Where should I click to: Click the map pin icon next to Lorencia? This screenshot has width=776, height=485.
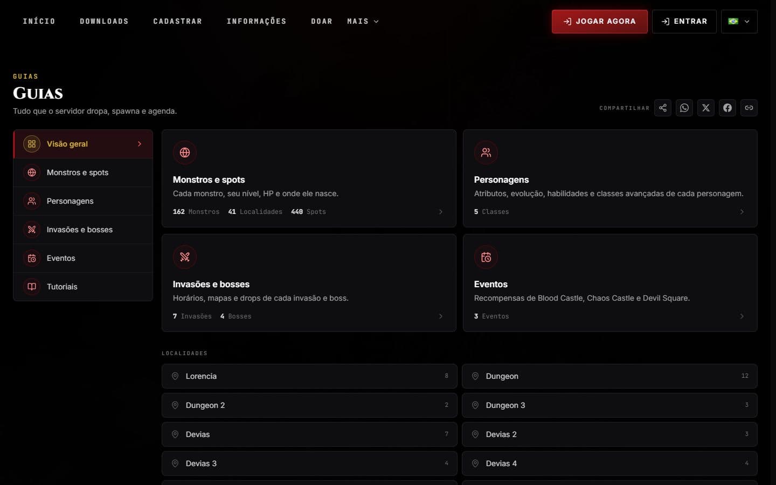pos(175,376)
